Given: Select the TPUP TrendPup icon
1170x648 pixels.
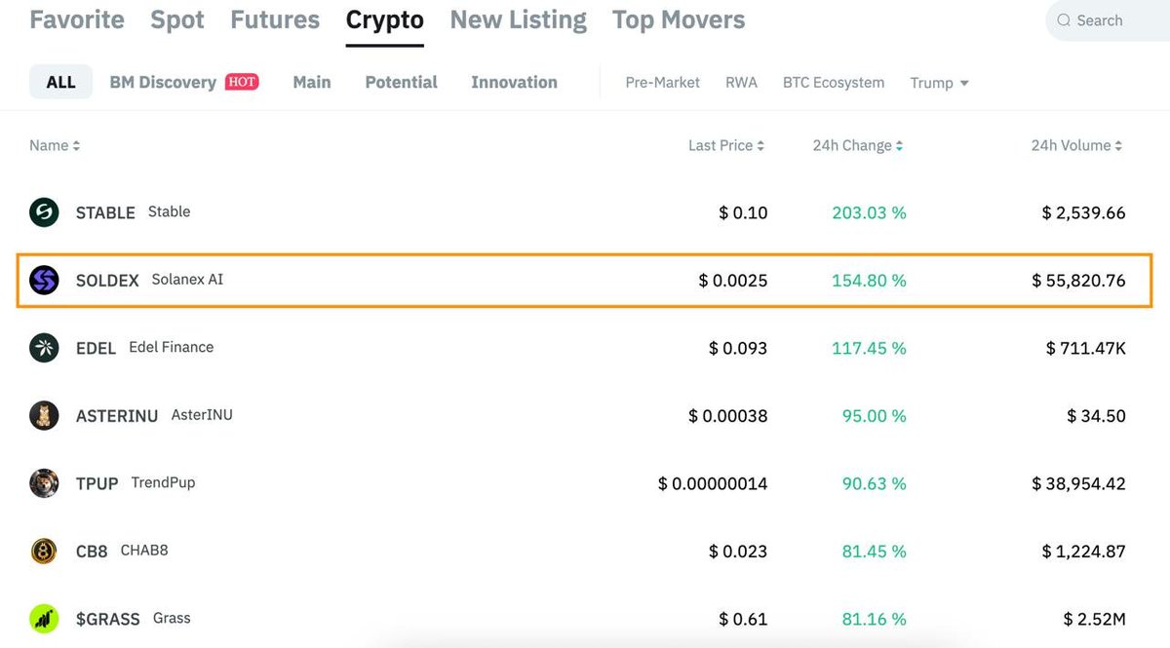Looking at the screenshot, I should click(x=43, y=482).
